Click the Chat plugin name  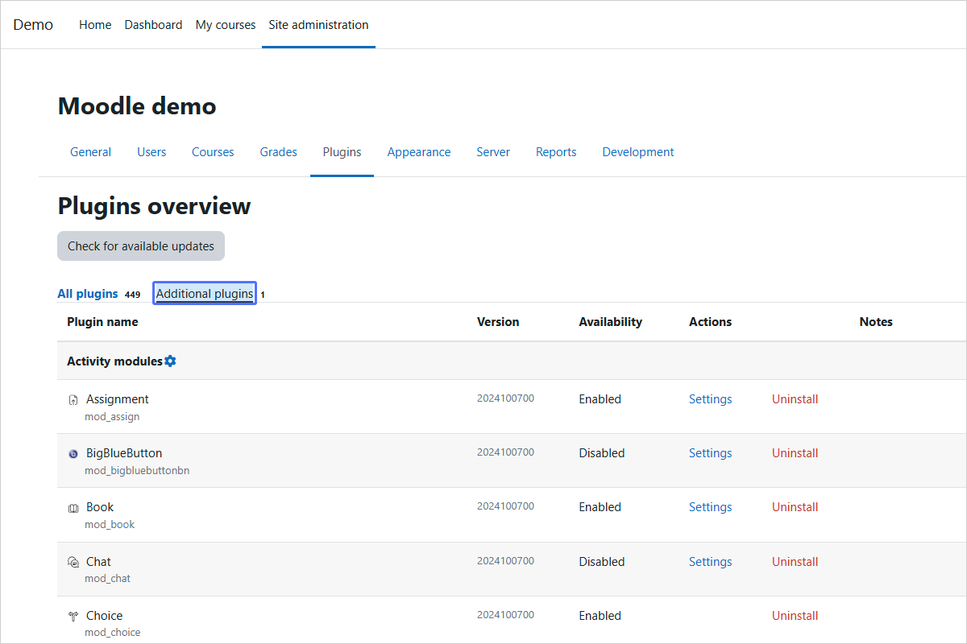(x=98, y=562)
